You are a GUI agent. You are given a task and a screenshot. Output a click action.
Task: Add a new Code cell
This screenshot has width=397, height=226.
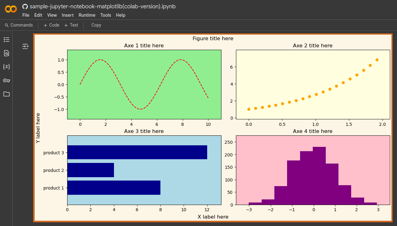click(x=51, y=25)
